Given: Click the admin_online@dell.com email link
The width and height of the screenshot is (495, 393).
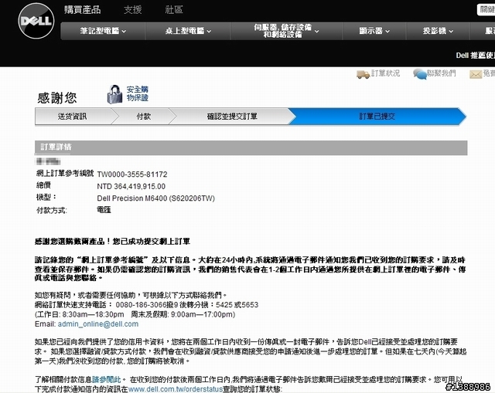Looking at the screenshot, I should (98, 324).
